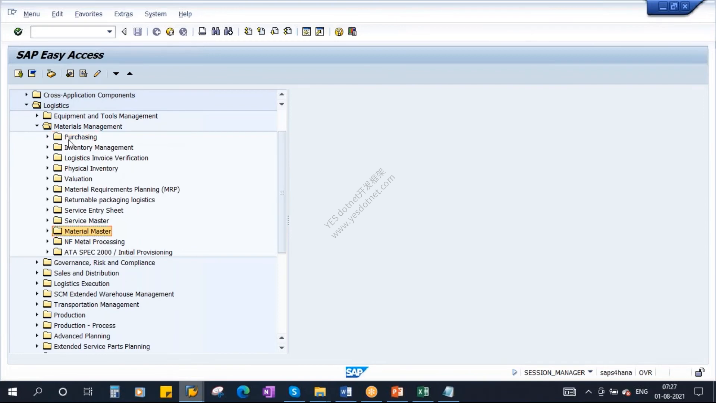The image size is (716, 403).
Task: Expand the Cross-Application Components arrow
Action: 26,95
